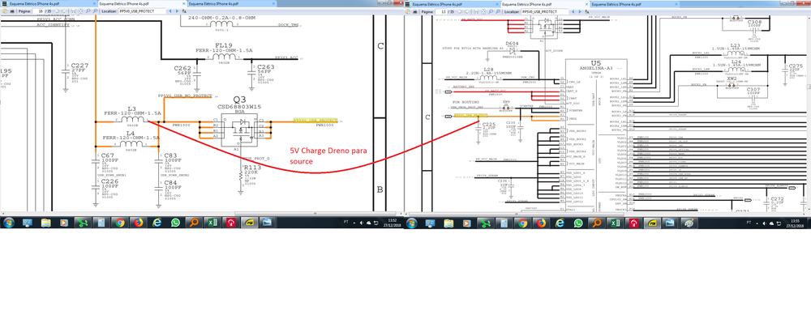
Task: Switch to second Esquema Elétrico tab in left window
Action: click(136, 4)
